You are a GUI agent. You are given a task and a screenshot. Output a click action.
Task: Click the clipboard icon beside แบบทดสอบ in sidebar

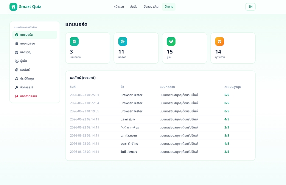(x=17, y=43)
